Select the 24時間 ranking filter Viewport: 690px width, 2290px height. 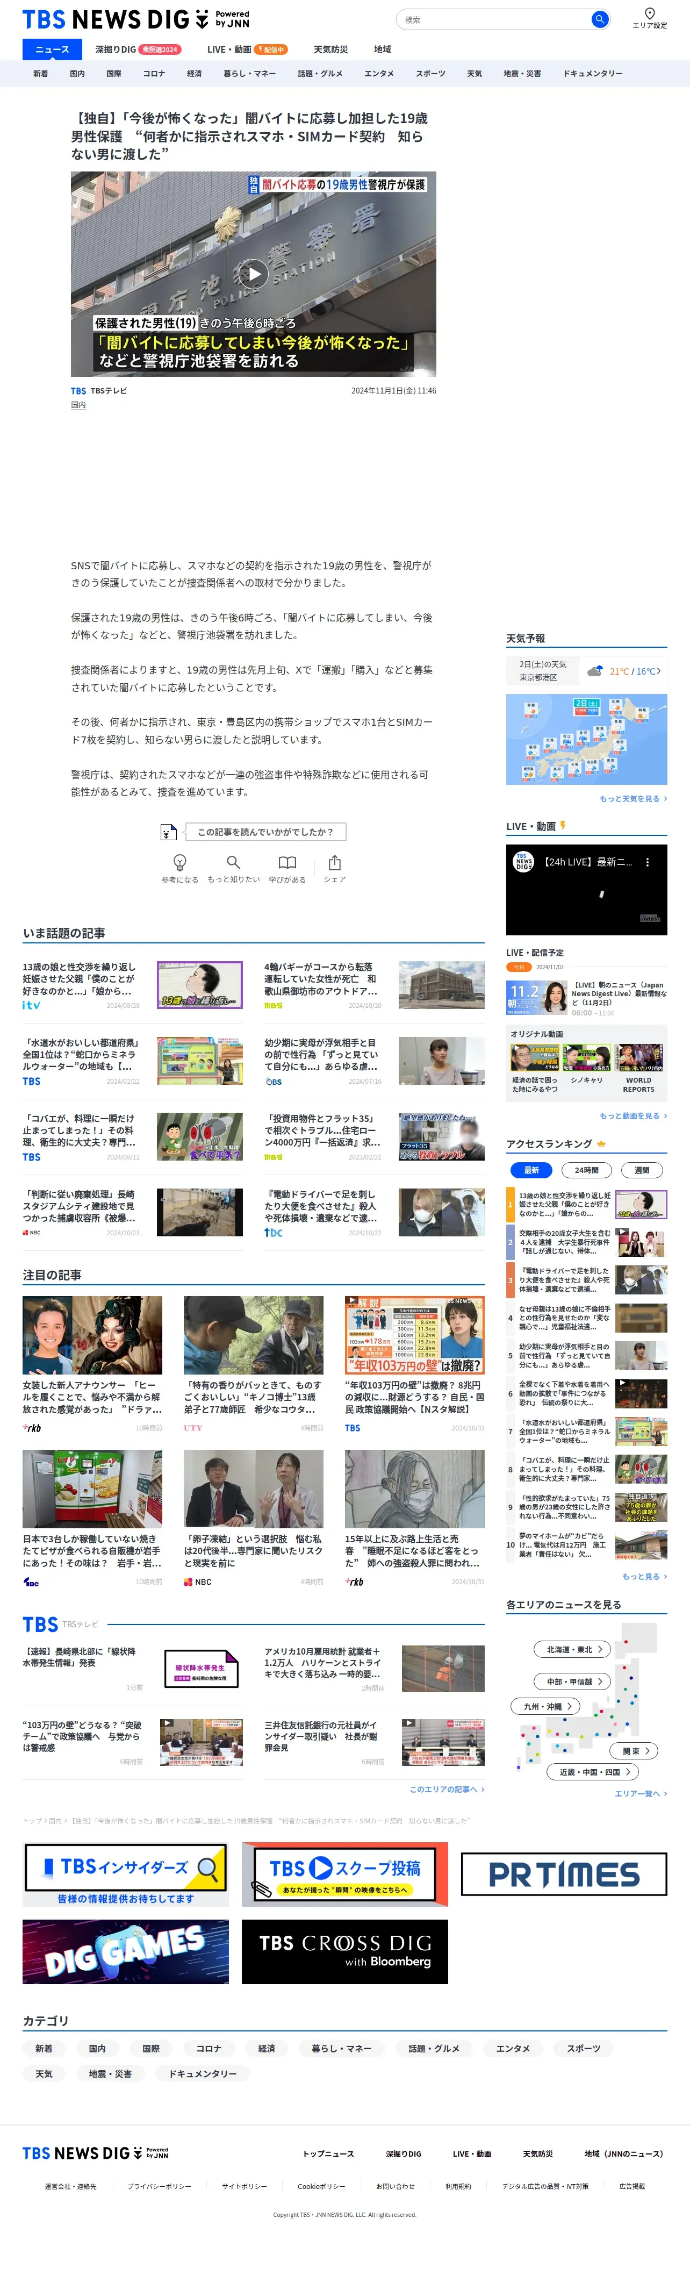(587, 1170)
